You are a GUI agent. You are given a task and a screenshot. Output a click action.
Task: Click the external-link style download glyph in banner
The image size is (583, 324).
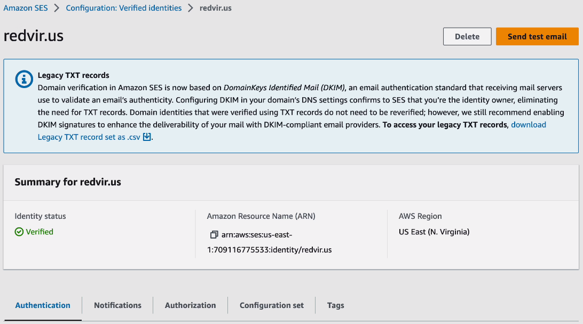(x=147, y=137)
